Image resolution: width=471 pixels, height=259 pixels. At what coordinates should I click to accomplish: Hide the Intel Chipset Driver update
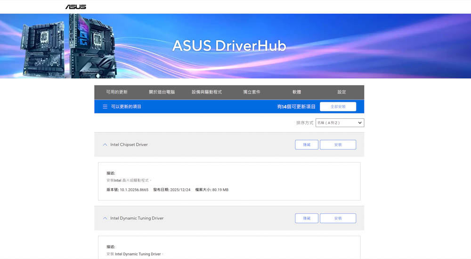tap(307, 145)
